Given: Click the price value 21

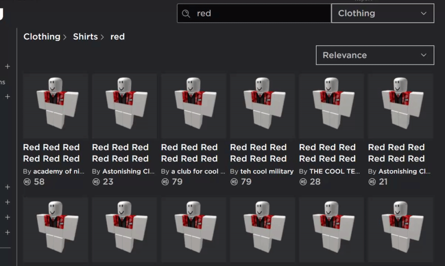Looking at the screenshot, I should click(x=383, y=182).
